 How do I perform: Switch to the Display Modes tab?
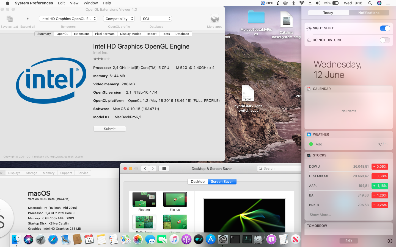[x=131, y=34]
